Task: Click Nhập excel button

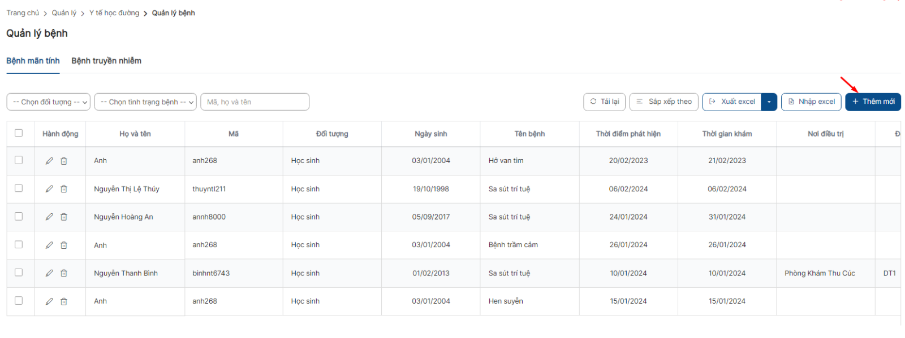Action: [x=811, y=102]
